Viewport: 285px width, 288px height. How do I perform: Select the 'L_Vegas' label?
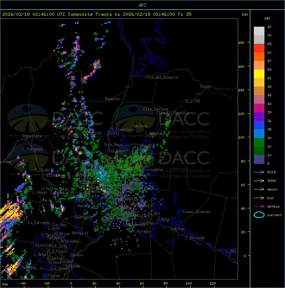(40, 192)
